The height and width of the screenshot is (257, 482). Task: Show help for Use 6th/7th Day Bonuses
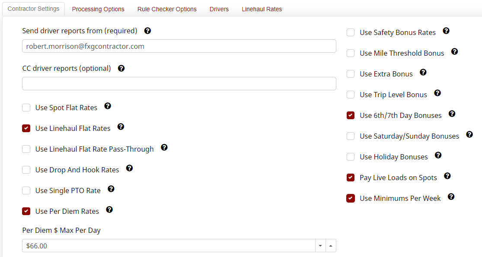(452, 114)
